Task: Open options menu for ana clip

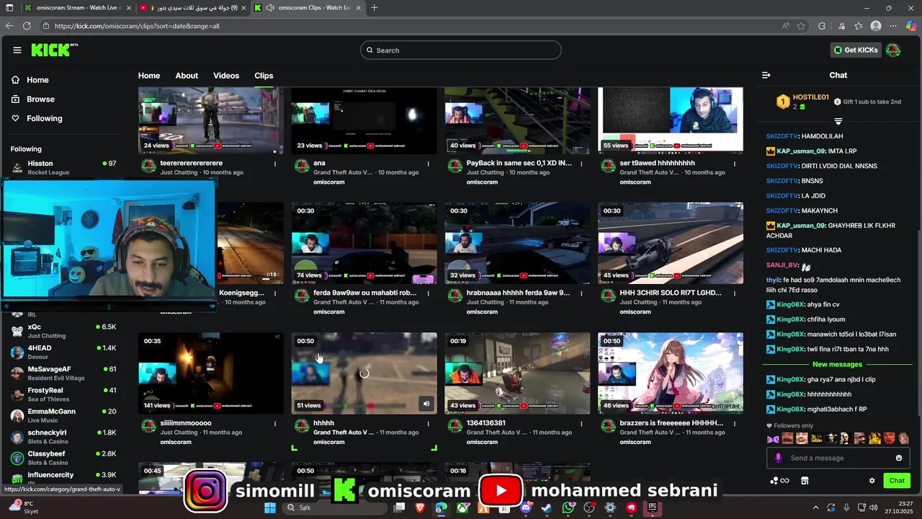Action: click(428, 164)
